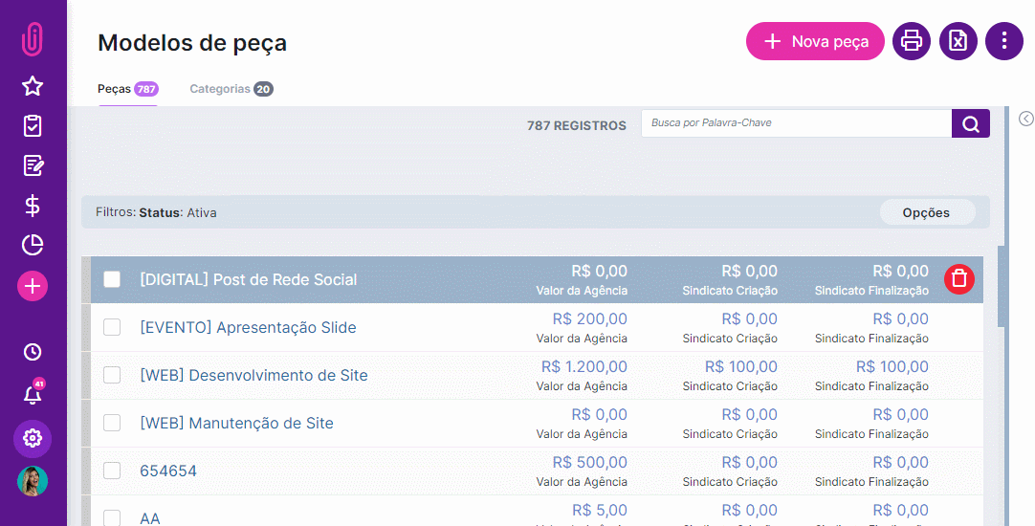Delete Post de Rede Social with trash icon

click(x=959, y=278)
